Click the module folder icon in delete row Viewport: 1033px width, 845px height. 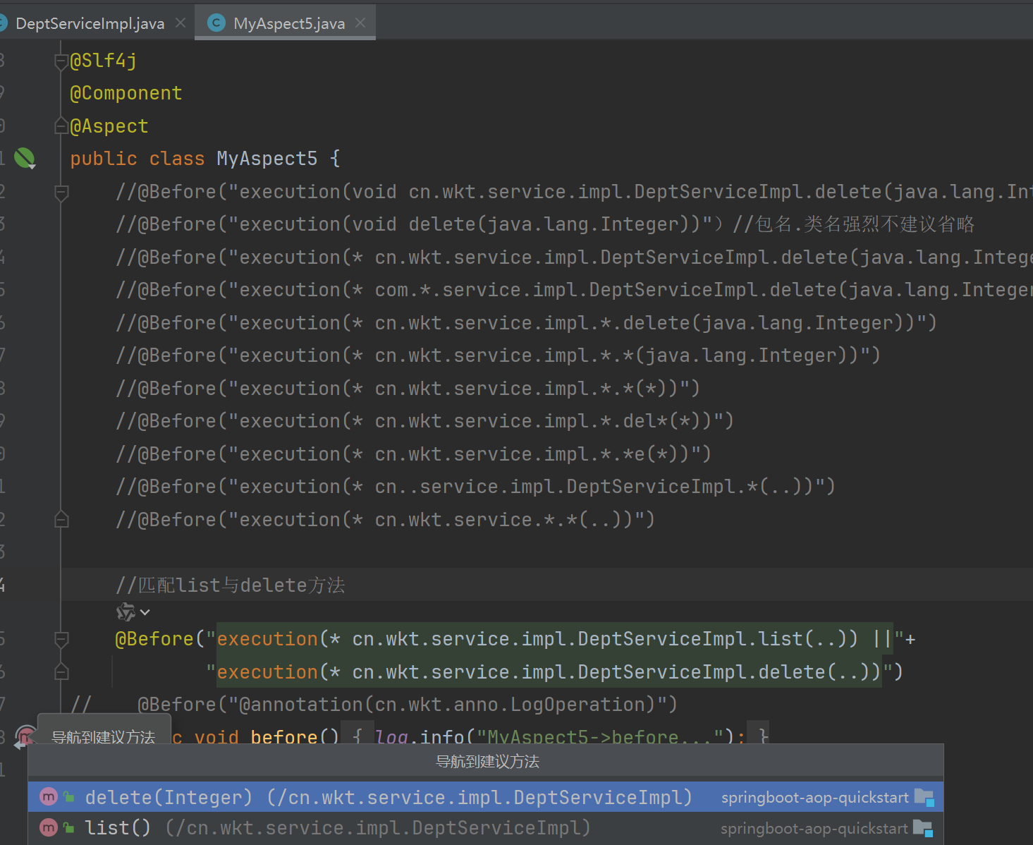point(924,797)
